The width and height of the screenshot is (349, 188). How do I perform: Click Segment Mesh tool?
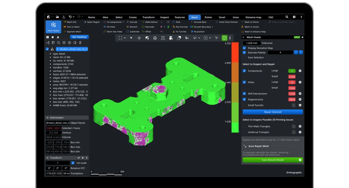tap(72, 31)
